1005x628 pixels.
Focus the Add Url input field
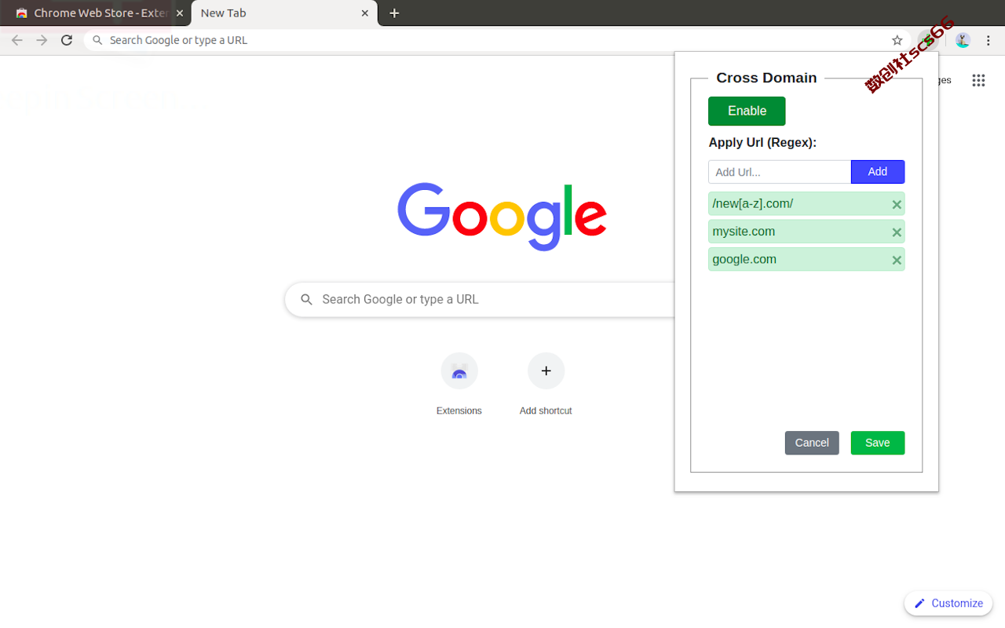point(780,172)
